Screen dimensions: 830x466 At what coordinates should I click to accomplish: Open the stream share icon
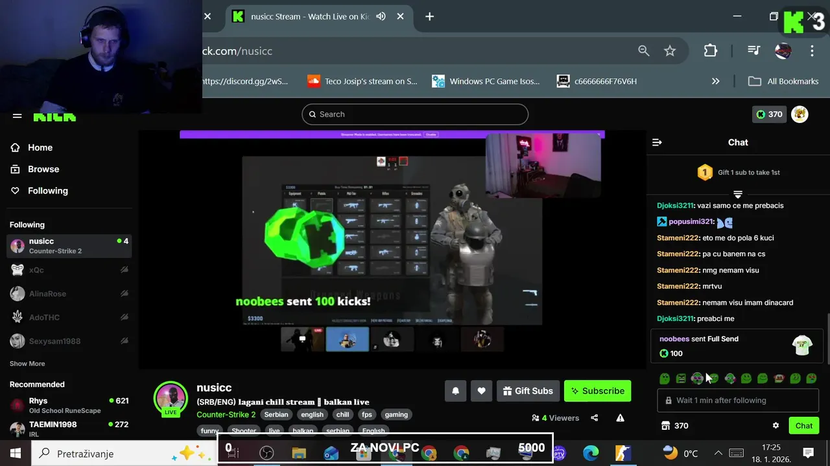click(x=595, y=418)
